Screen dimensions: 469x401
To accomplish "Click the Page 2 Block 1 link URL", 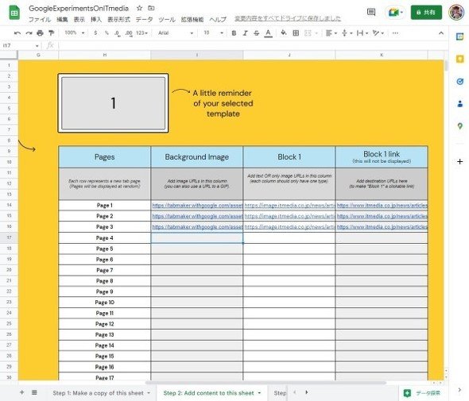I will point(382,216).
